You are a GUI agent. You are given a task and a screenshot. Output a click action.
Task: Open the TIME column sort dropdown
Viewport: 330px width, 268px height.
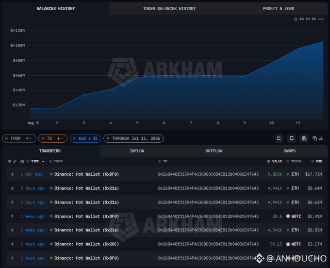click(x=43, y=162)
